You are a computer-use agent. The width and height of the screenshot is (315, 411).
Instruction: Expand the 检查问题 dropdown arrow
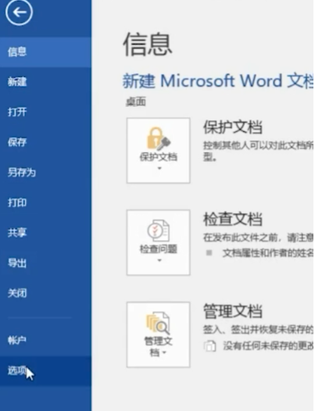pos(159,260)
